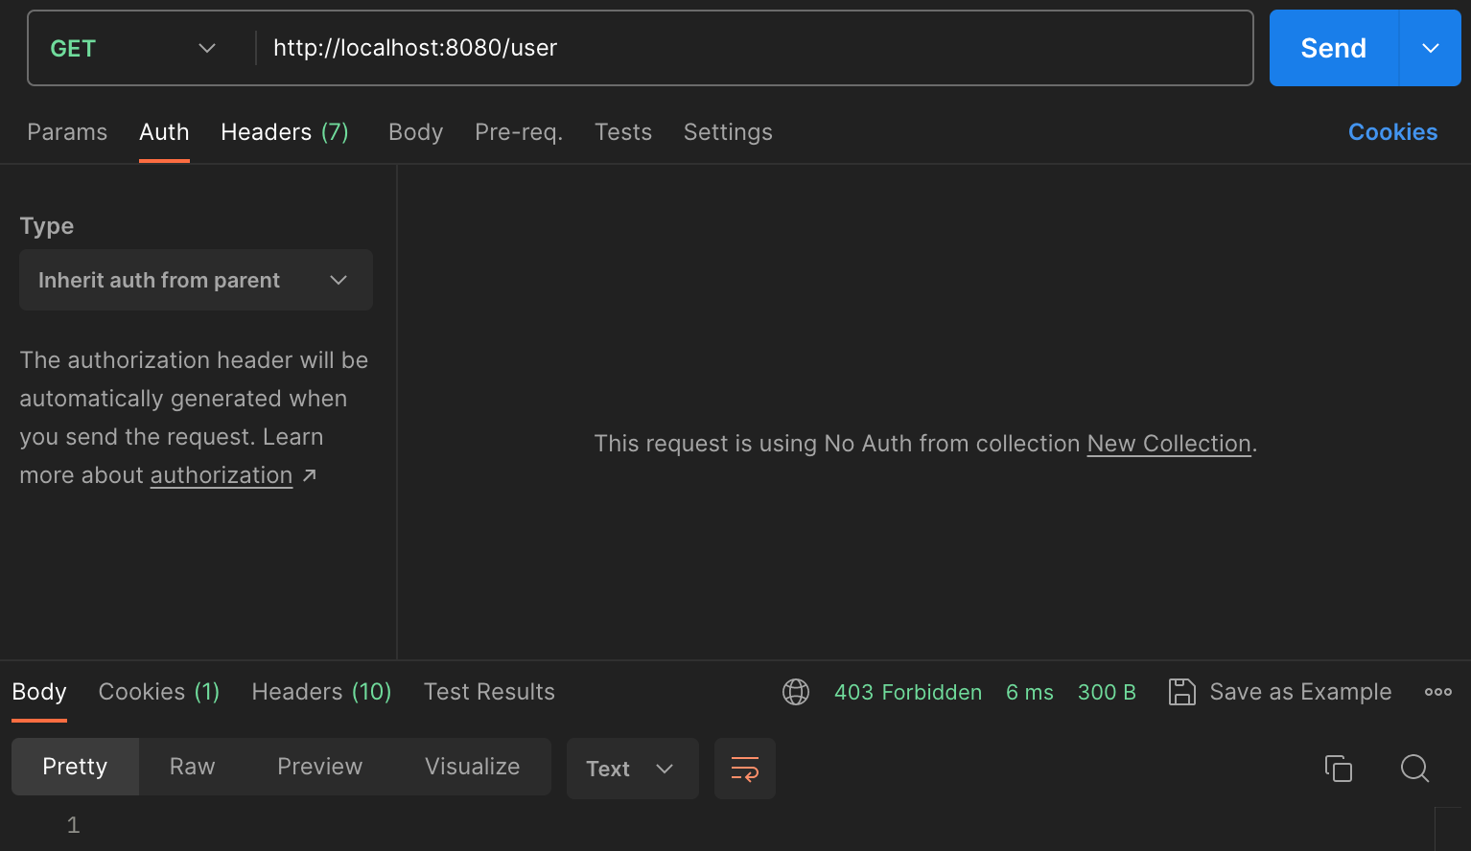Open the Pre-req. tab
The height and width of the screenshot is (851, 1471).
(x=519, y=132)
